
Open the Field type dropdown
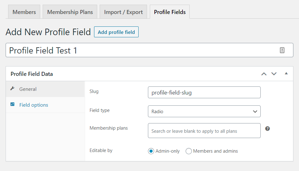(204, 111)
